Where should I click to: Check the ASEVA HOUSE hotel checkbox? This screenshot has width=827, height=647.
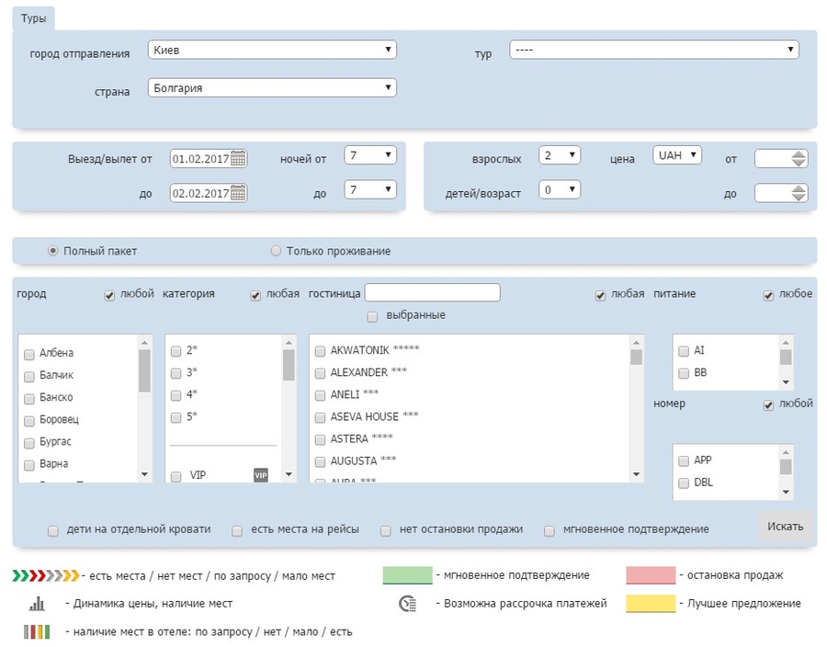(320, 417)
